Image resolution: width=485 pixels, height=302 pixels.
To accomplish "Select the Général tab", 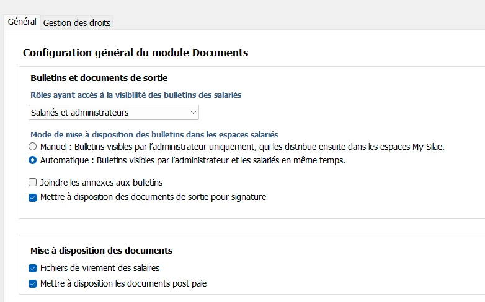I will click(x=22, y=22).
